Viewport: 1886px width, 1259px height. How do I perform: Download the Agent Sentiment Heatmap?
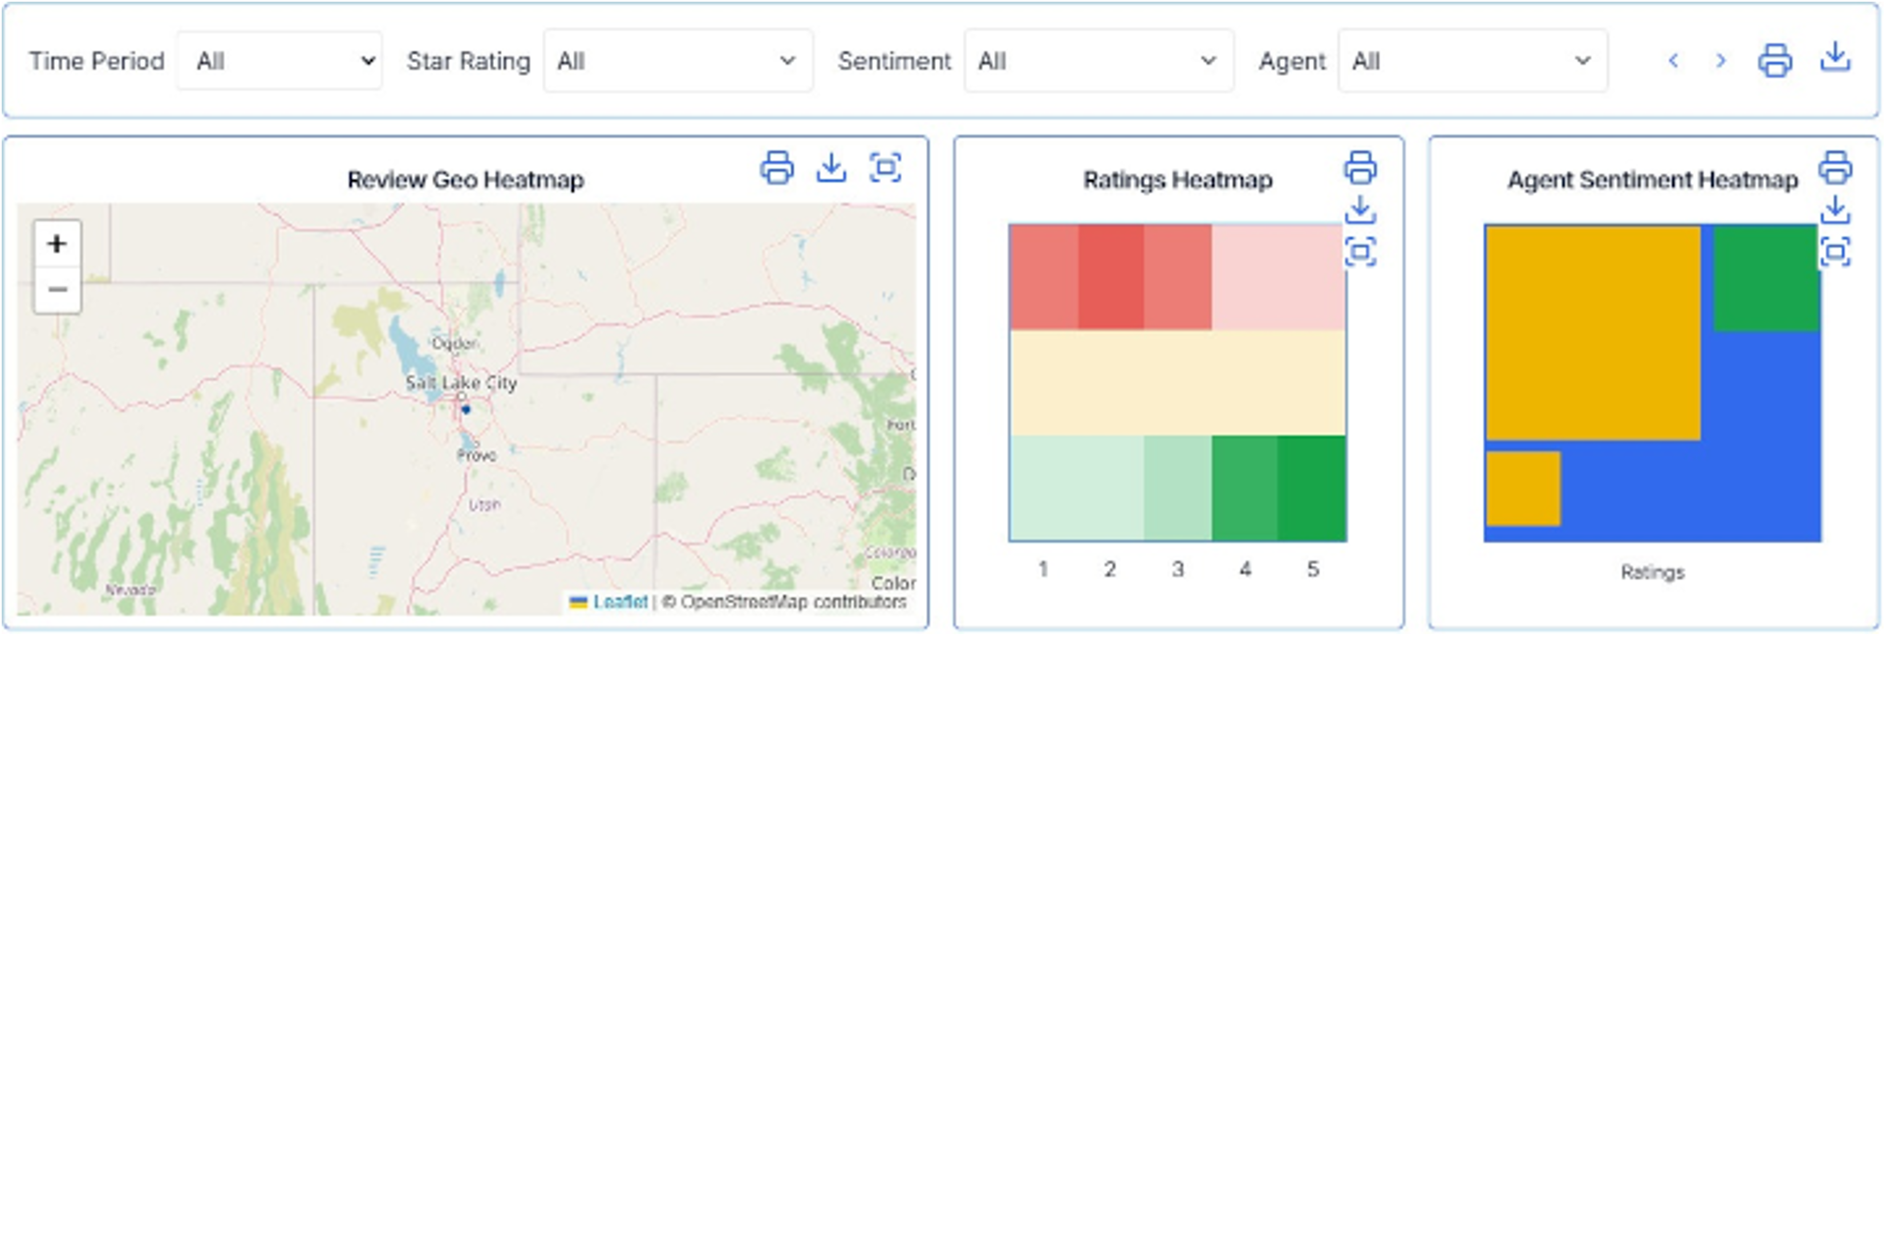1835,210
